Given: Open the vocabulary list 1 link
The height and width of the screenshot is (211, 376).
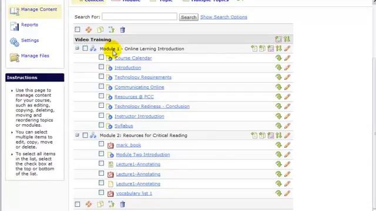Looking at the screenshot, I should tap(134, 193).
